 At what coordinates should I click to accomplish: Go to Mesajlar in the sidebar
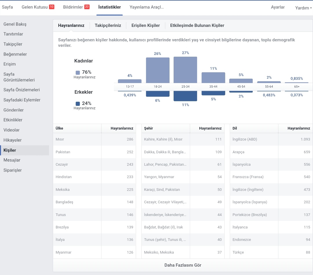(x=12, y=160)
